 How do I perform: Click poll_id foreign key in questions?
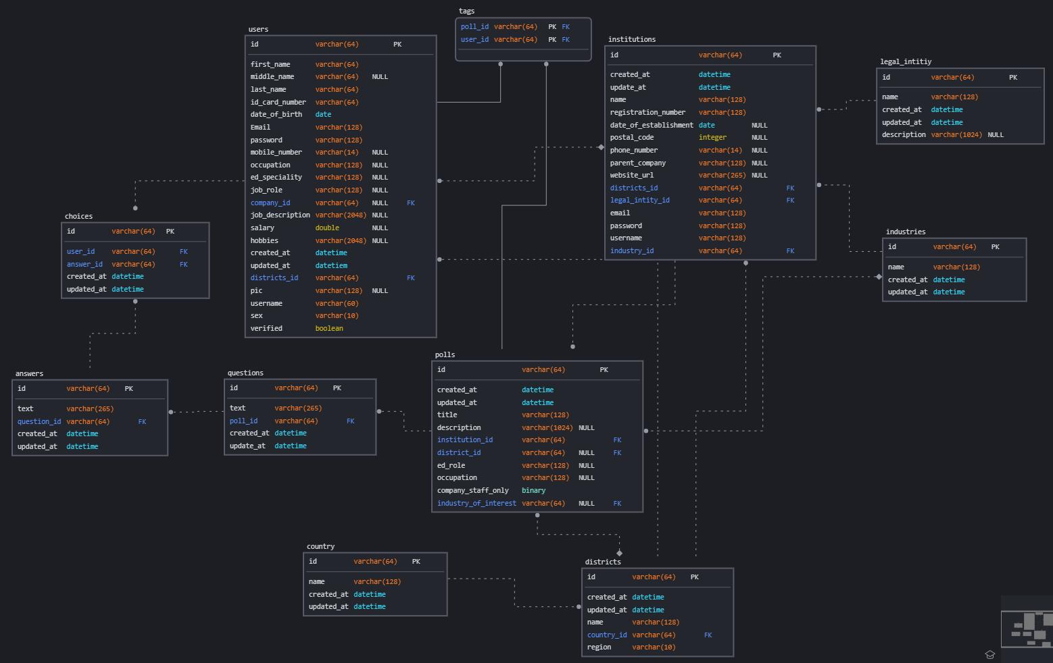coord(300,421)
